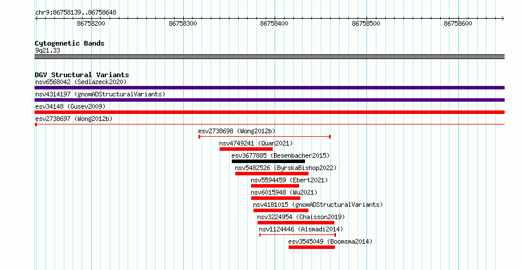
Task: Click the Cytogenetic Bands track title
Action: 70,43
